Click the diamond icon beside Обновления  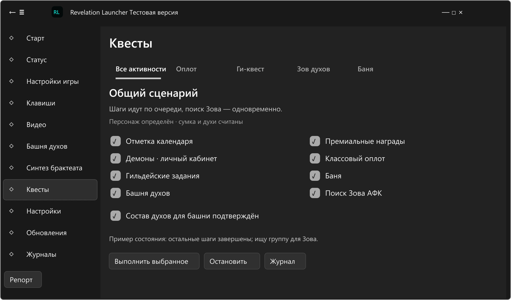pyautogui.click(x=11, y=233)
